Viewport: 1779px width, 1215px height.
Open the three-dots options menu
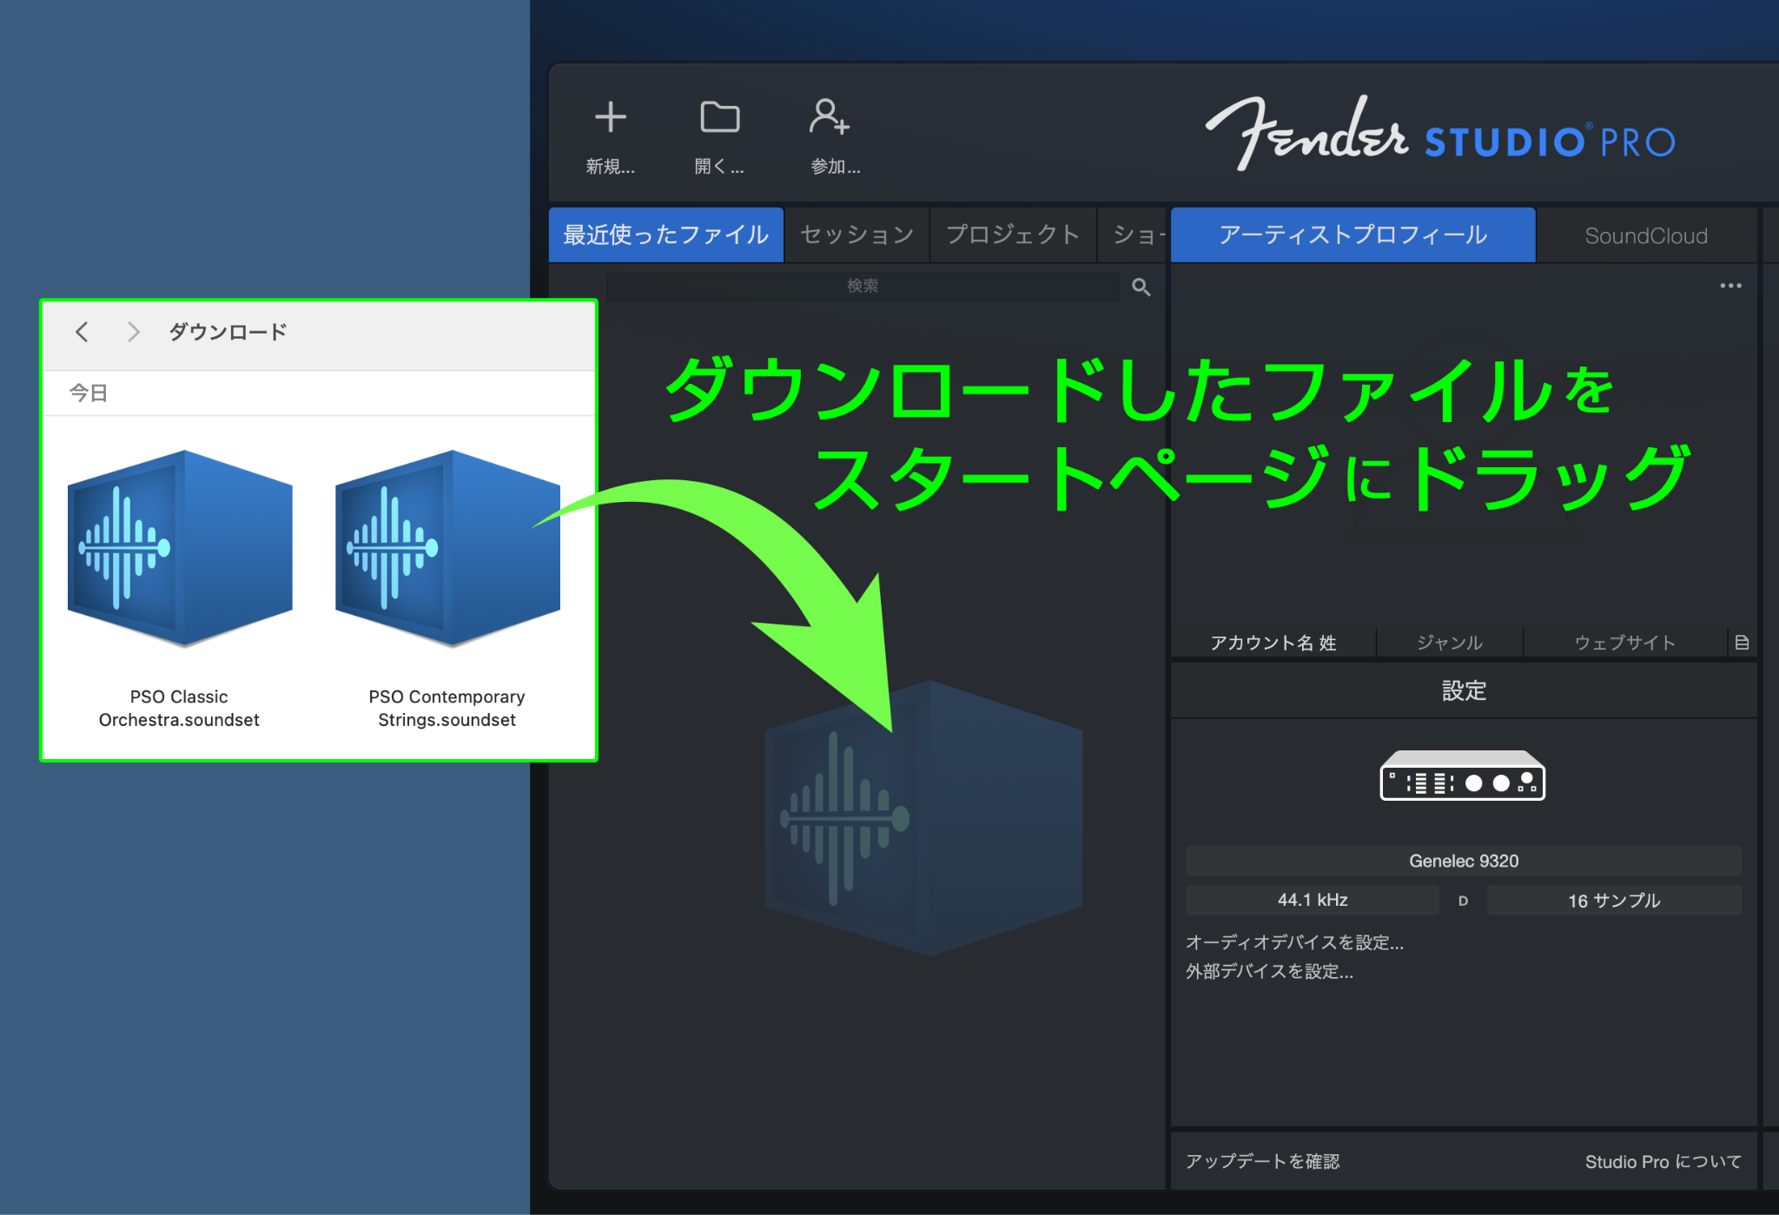1730,286
